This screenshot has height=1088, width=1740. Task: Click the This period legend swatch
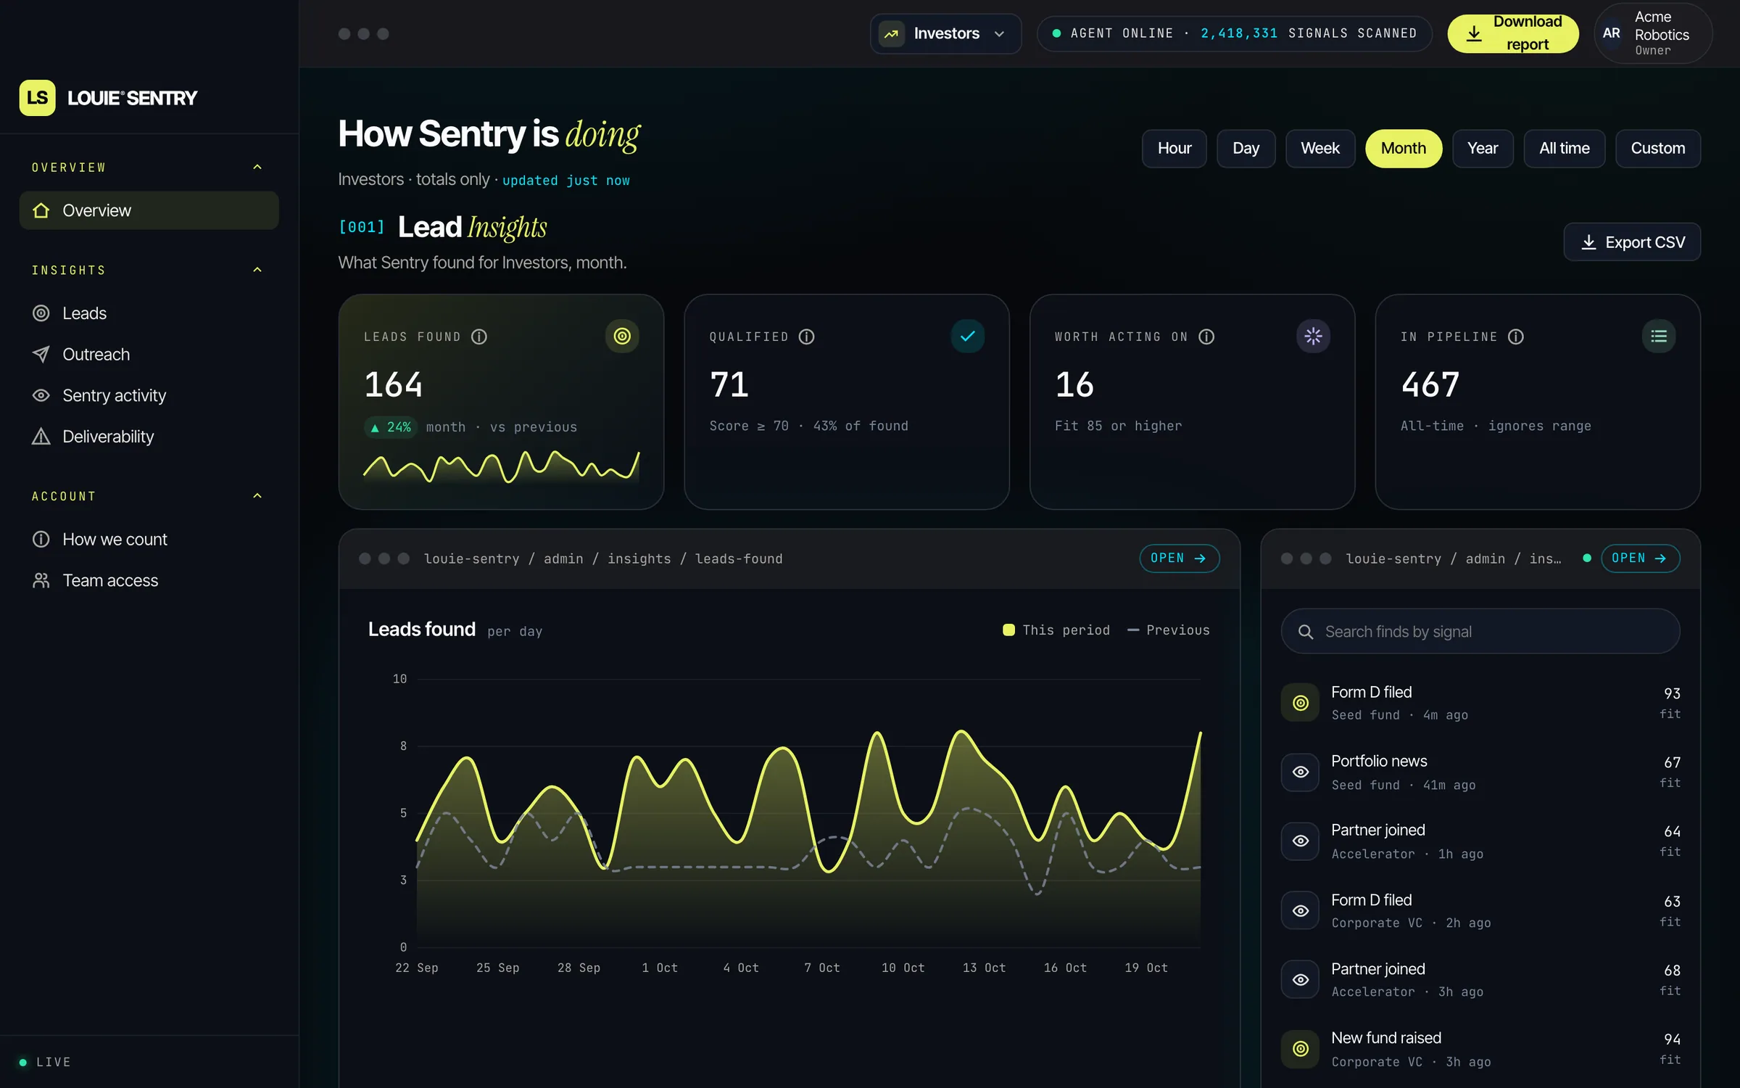[x=1008, y=630]
